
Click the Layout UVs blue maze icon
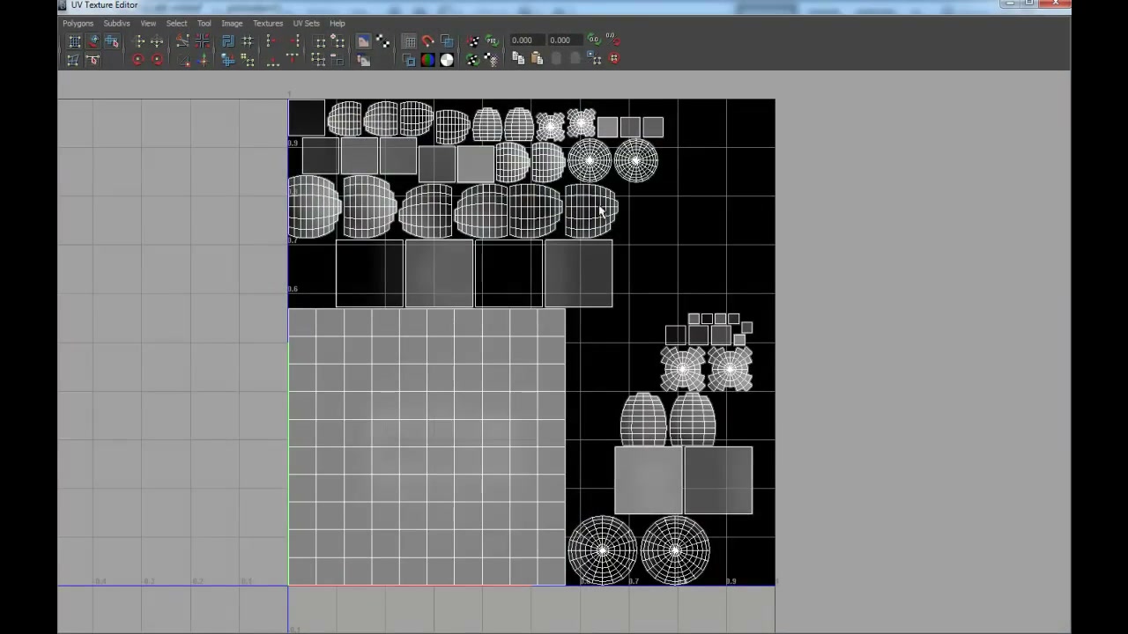coord(227,41)
